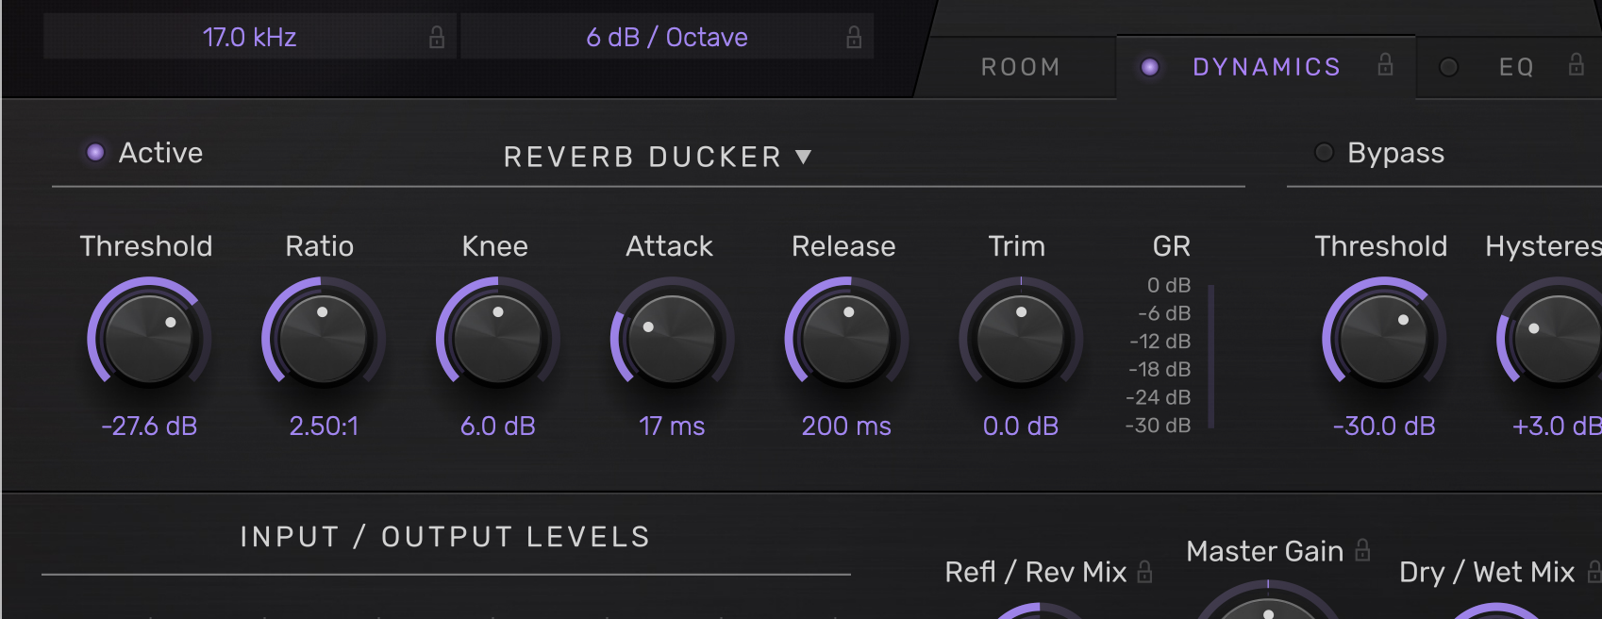Screen dimensions: 1602x619
Task: Click the lock icon beside 6 dB / Octave
Action: (x=854, y=37)
